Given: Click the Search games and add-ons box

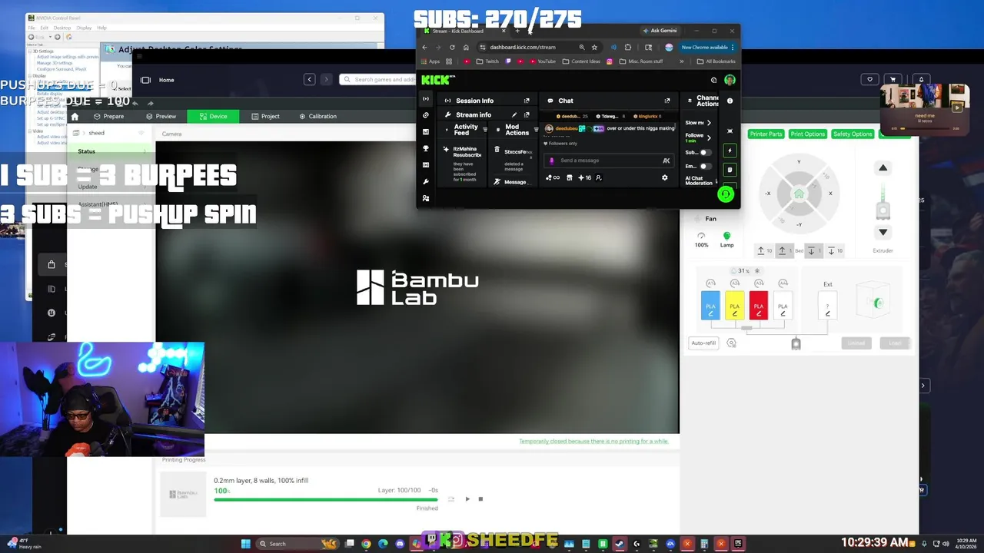Looking at the screenshot, I should [379, 79].
